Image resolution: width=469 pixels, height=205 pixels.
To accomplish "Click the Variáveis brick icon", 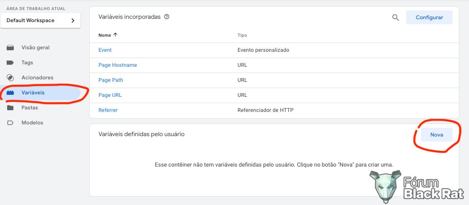I will pyautogui.click(x=10, y=93).
